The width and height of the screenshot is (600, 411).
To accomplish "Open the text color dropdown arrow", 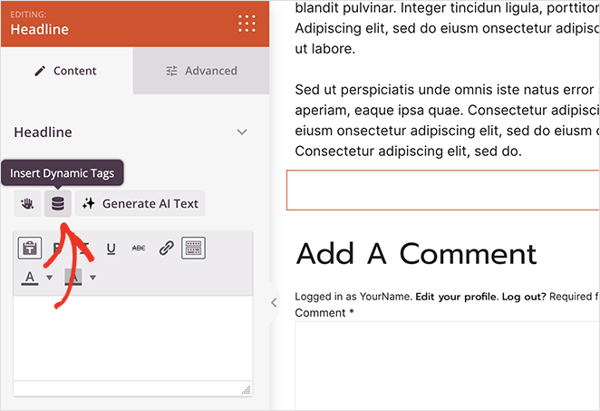I will pos(49,278).
